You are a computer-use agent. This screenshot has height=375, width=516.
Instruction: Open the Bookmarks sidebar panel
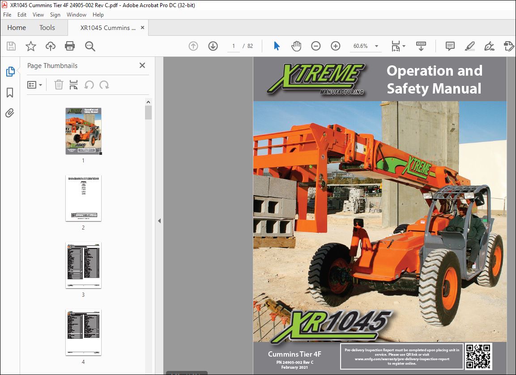tap(10, 93)
